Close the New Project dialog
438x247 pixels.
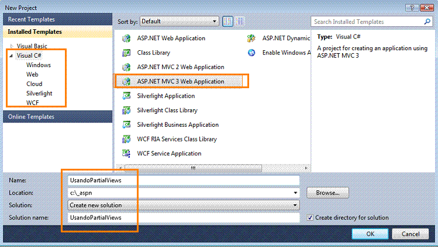coord(427,8)
